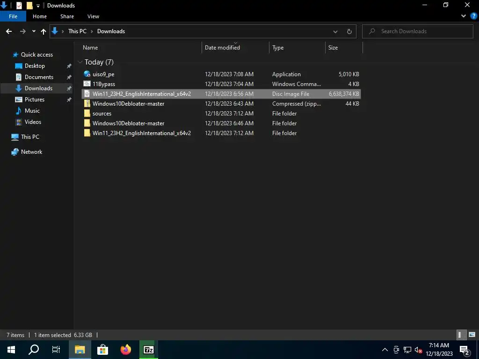Switch to Details view layout
The height and width of the screenshot is (359, 479).
[460, 335]
